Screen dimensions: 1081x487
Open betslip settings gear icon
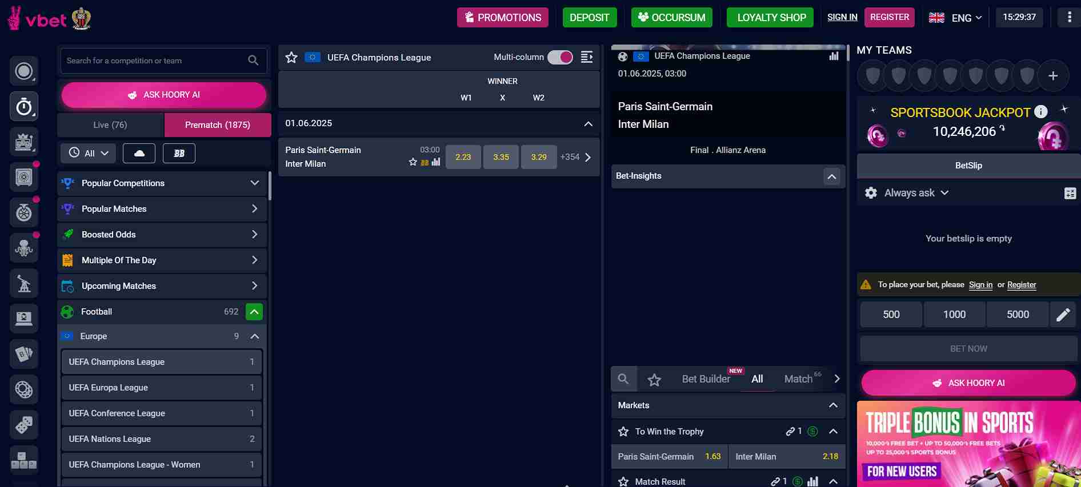[x=871, y=193]
